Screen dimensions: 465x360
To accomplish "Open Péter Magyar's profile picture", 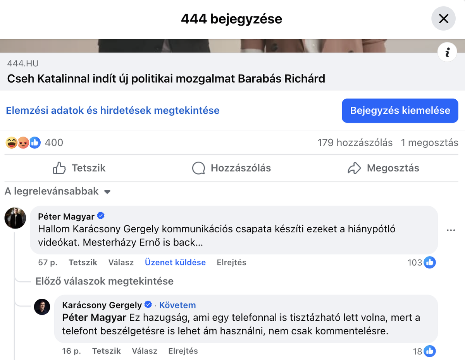I will coord(15,218).
